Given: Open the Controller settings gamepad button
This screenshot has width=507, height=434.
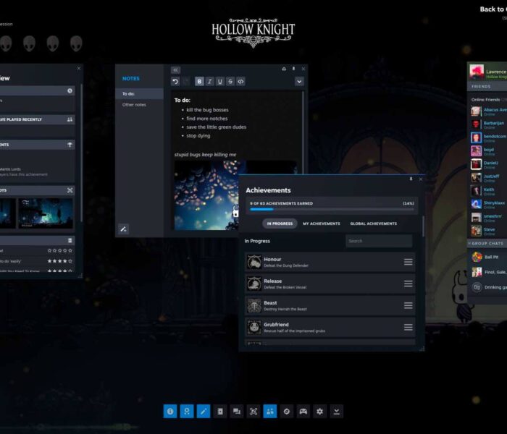Looking at the screenshot, I should [303, 411].
